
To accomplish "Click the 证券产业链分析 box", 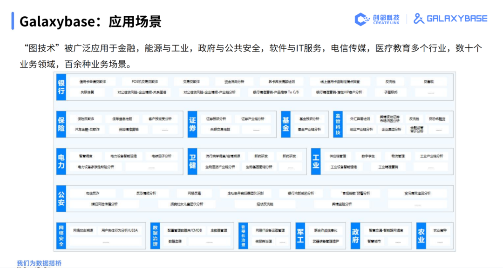I will (x=253, y=119).
